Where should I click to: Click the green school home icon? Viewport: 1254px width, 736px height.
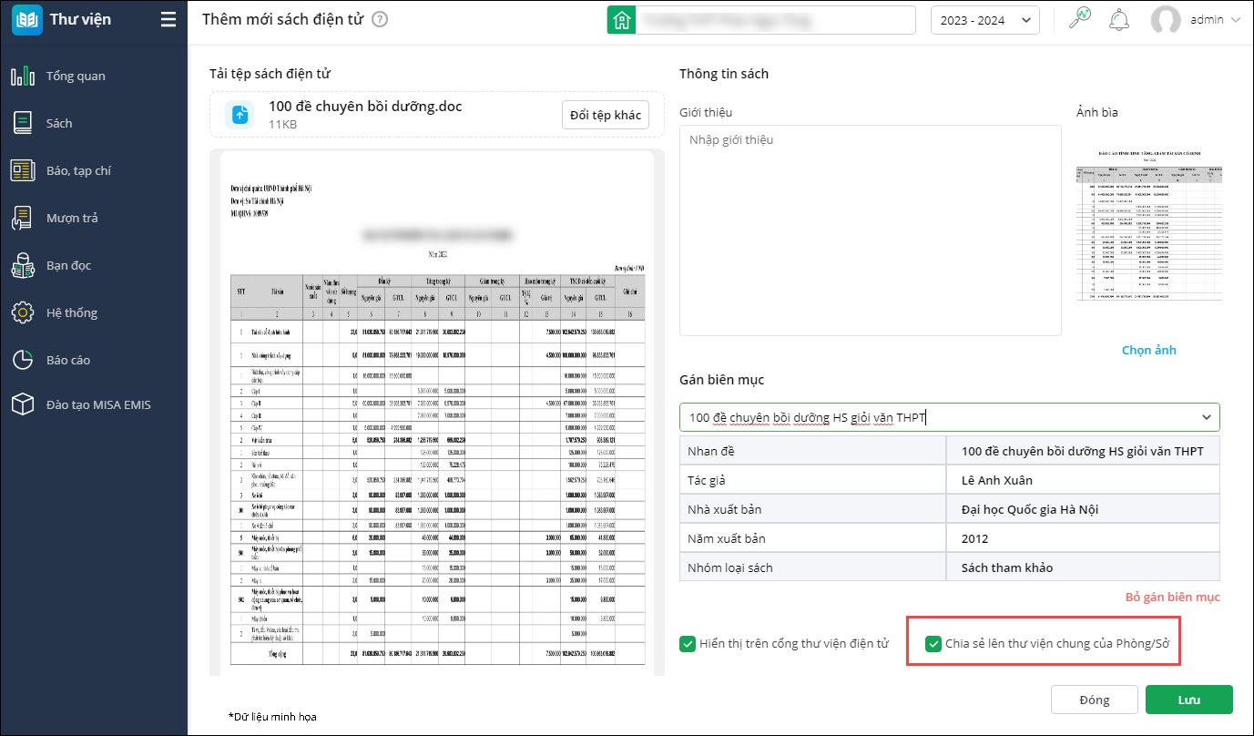tap(621, 20)
